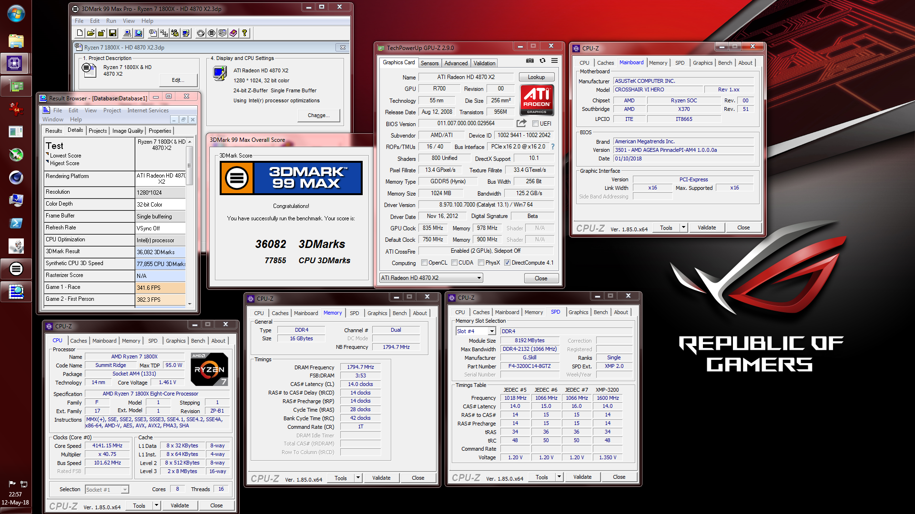Viewport: 915px width, 514px height.
Task: Click the Save floppy disk icon in 3DMark toolbar
Action: click(x=112, y=33)
